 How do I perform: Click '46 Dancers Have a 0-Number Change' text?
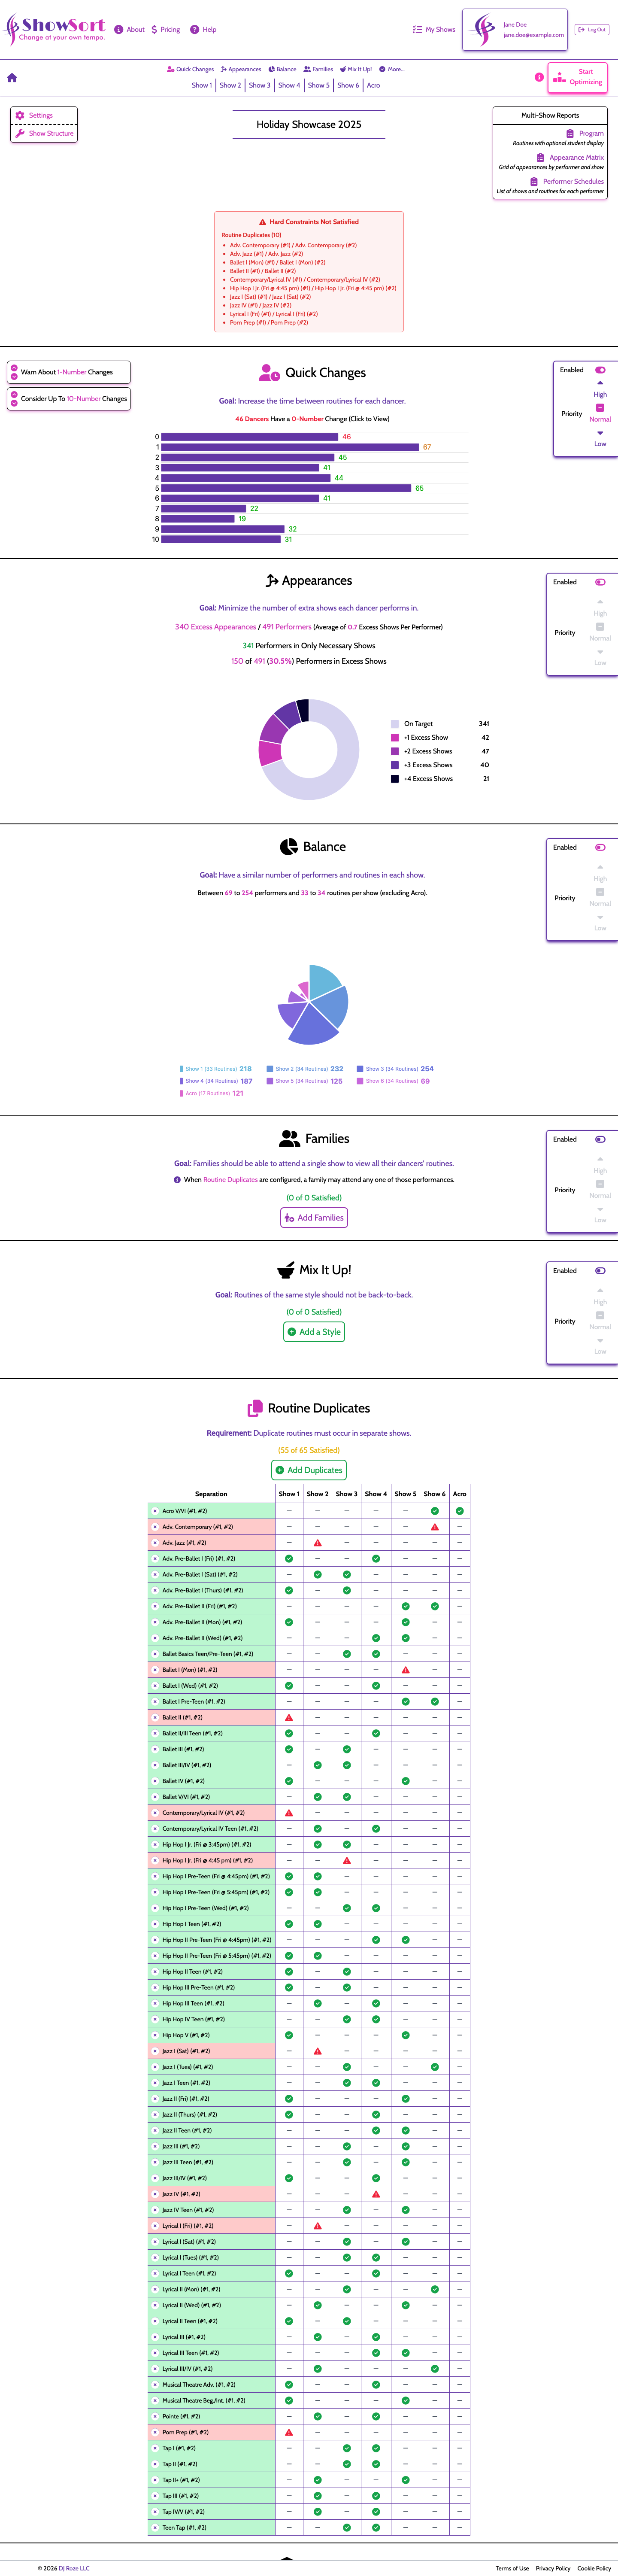click(x=312, y=419)
